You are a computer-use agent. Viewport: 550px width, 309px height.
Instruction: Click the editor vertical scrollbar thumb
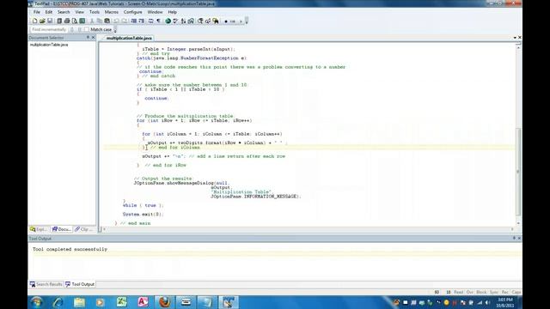518,172
